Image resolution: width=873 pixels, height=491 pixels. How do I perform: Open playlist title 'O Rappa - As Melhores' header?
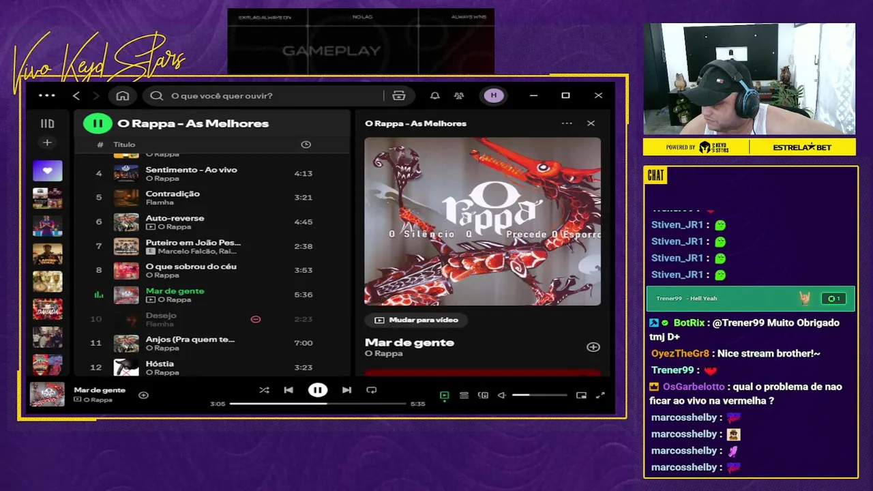[193, 123]
